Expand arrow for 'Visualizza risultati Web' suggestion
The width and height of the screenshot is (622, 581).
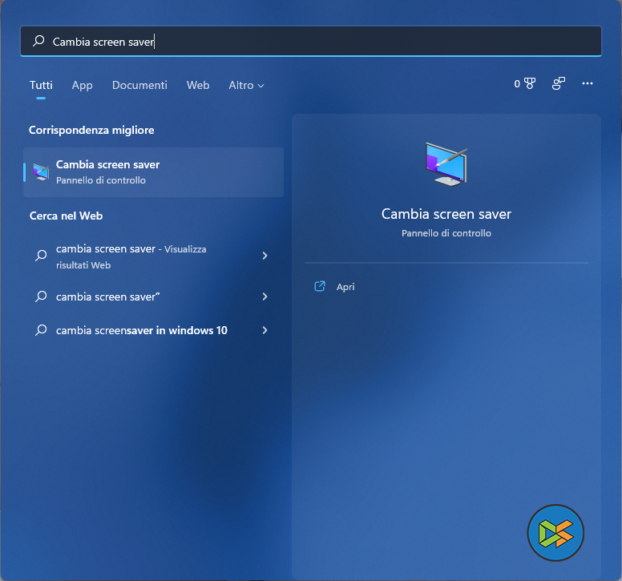point(265,256)
